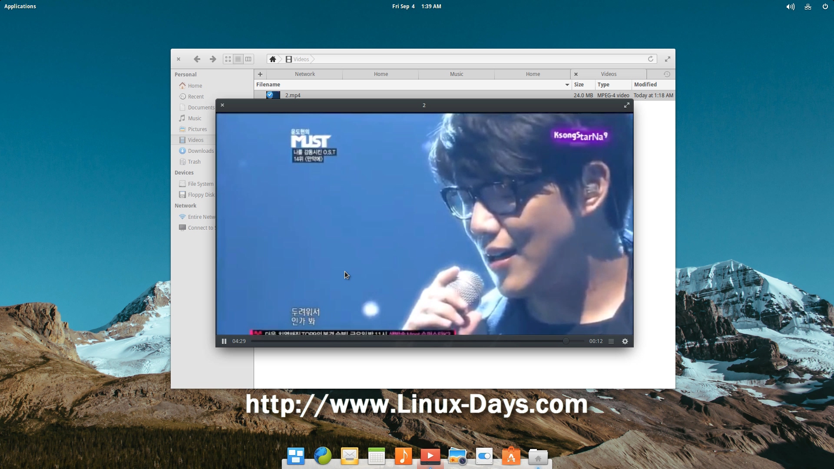Click the video frame area
The height and width of the screenshot is (469, 834).
click(x=424, y=224)
